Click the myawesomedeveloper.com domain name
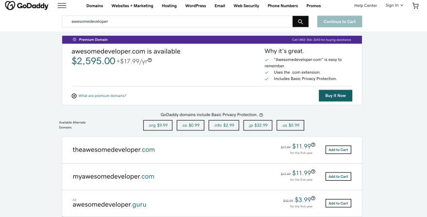The width and height of the screenshot is (427, 217). pos(113,176)
